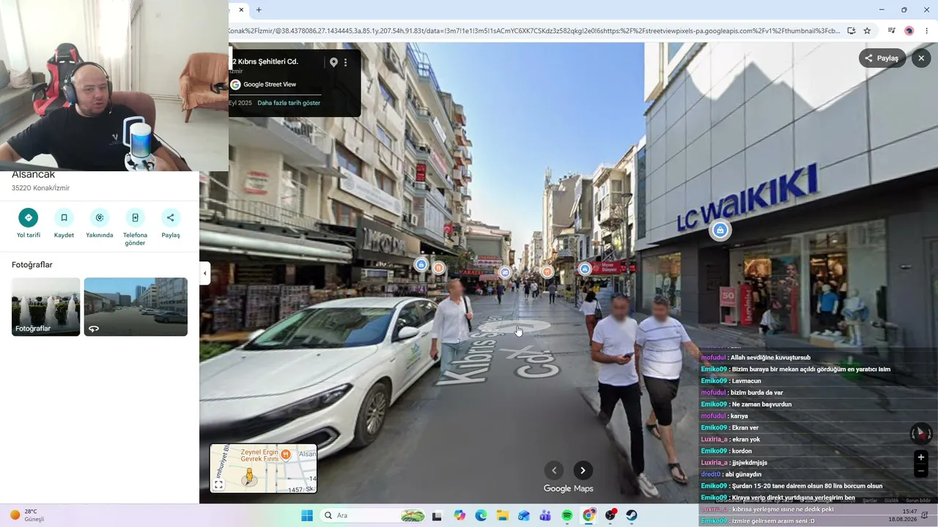The height and width of the screenshot is (527, 938).
Task: Expand the minimap with fullscreen icon
Action: 218,485
